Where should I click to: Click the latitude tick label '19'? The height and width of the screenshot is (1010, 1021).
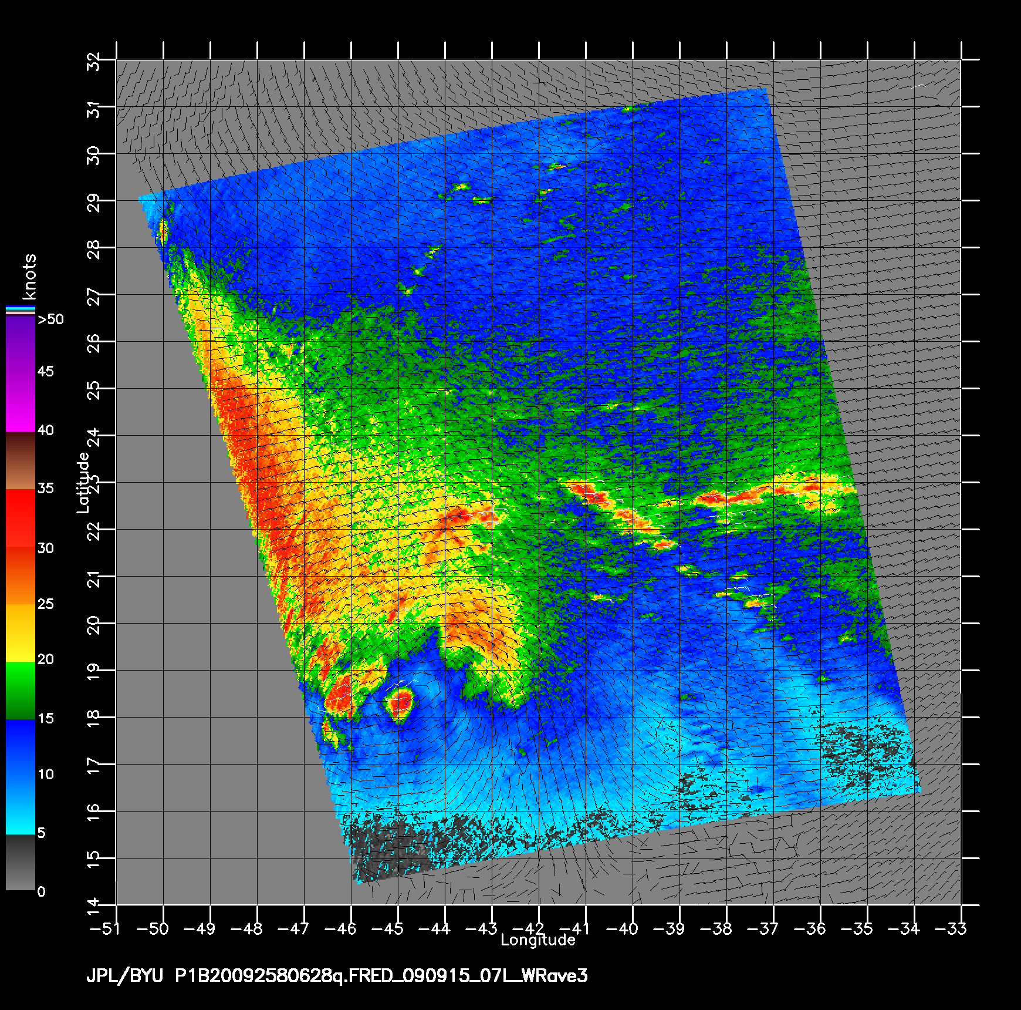coord(94,672)
